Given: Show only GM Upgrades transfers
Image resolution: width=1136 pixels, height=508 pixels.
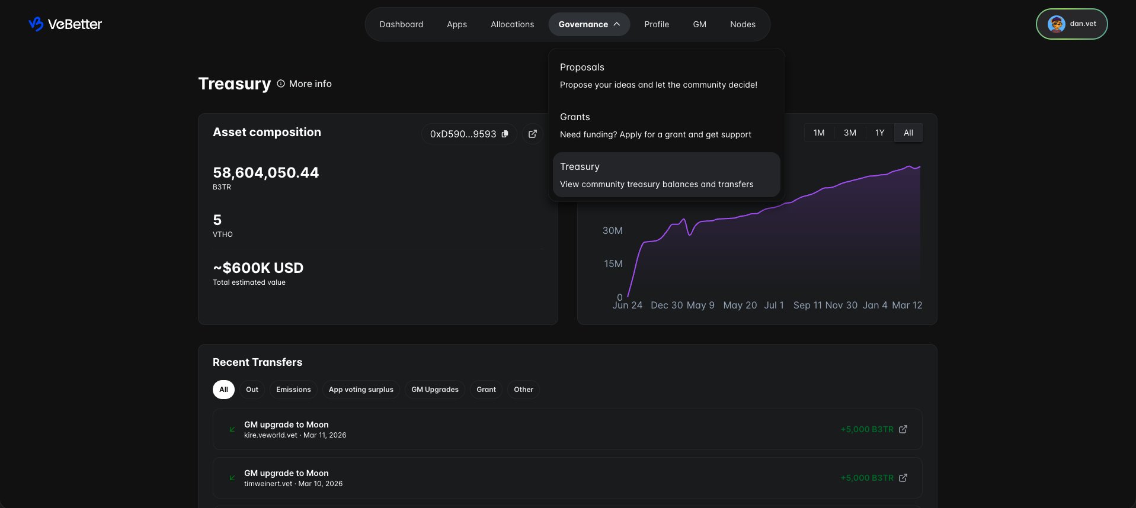Looking at the screenshot, I should click(435, 390).
